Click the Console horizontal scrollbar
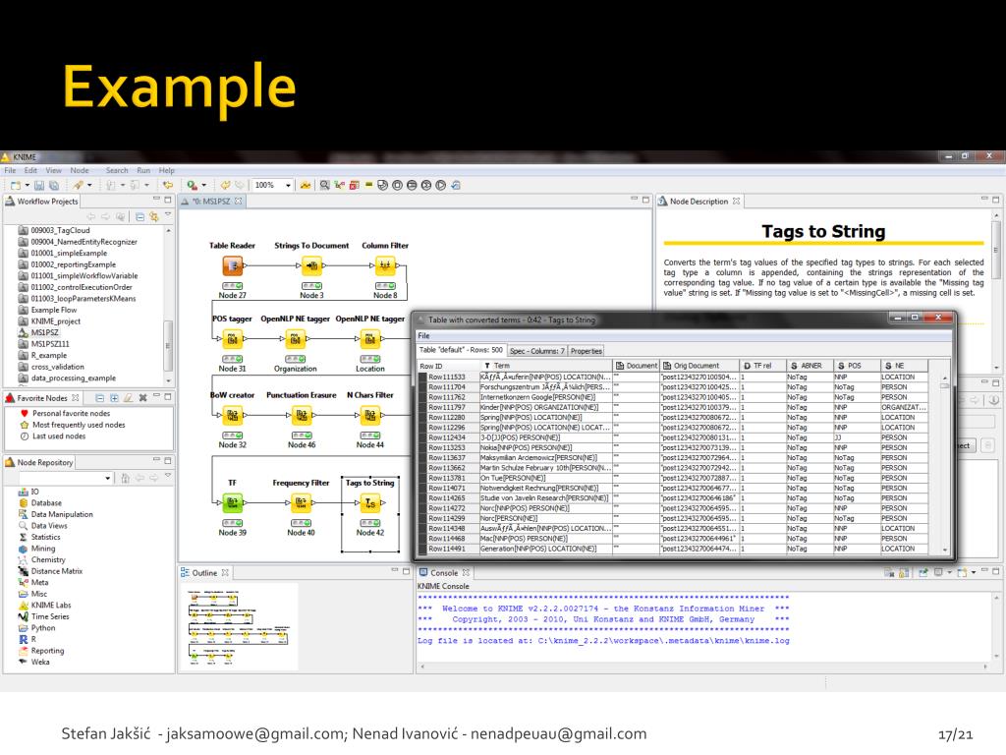The width and height of the screenshot is (1006, 755). click(x=703, y=668)
